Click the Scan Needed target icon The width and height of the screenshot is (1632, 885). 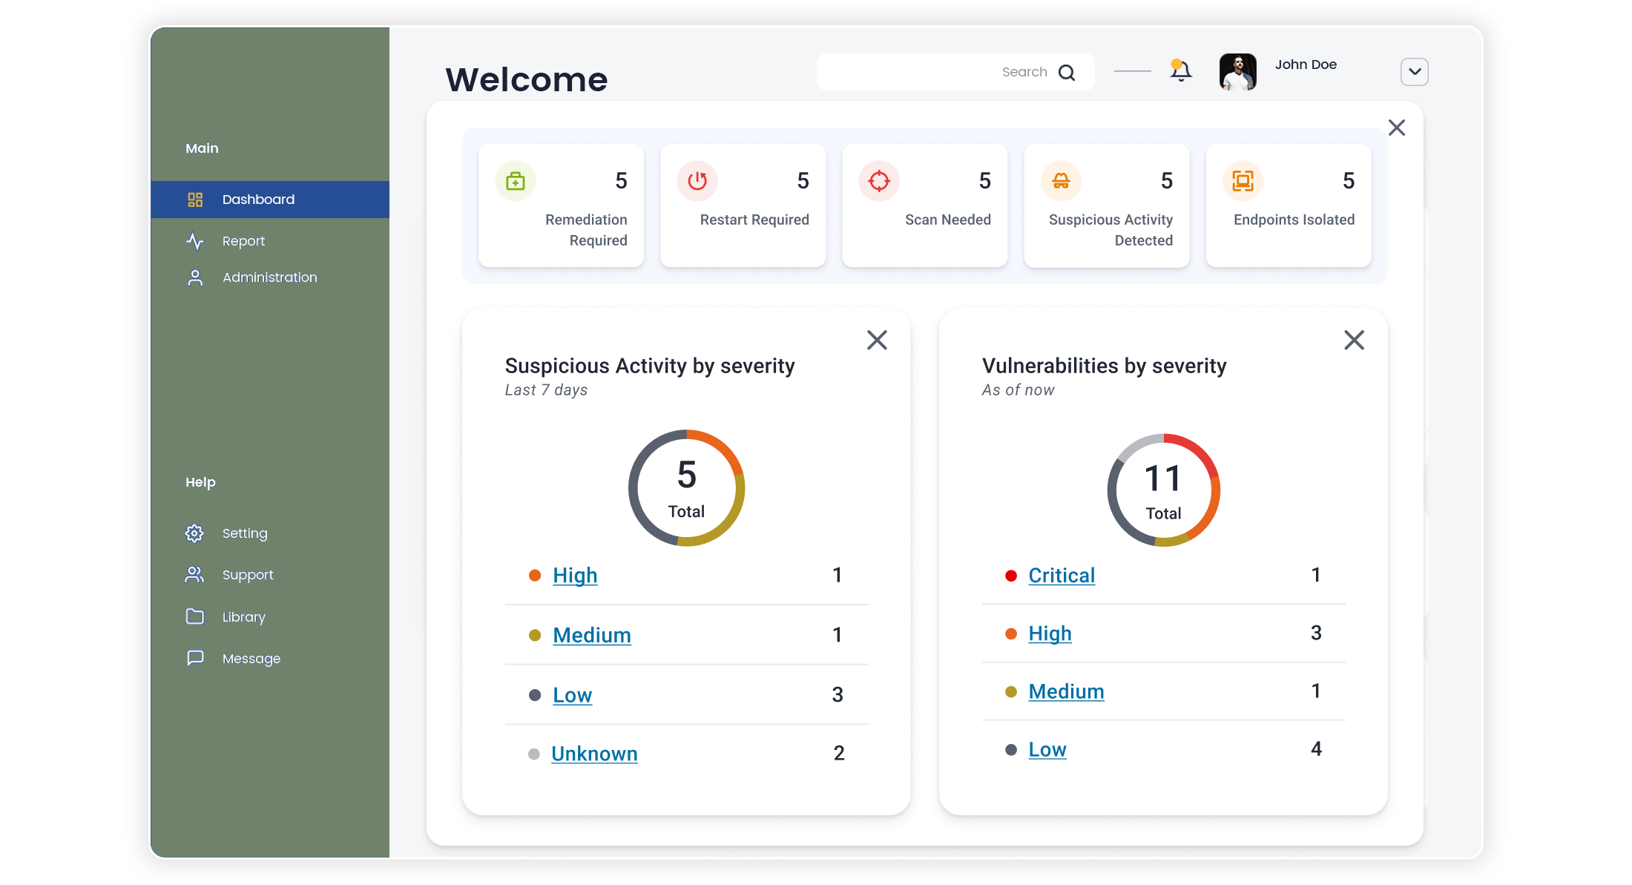[879, 180]
